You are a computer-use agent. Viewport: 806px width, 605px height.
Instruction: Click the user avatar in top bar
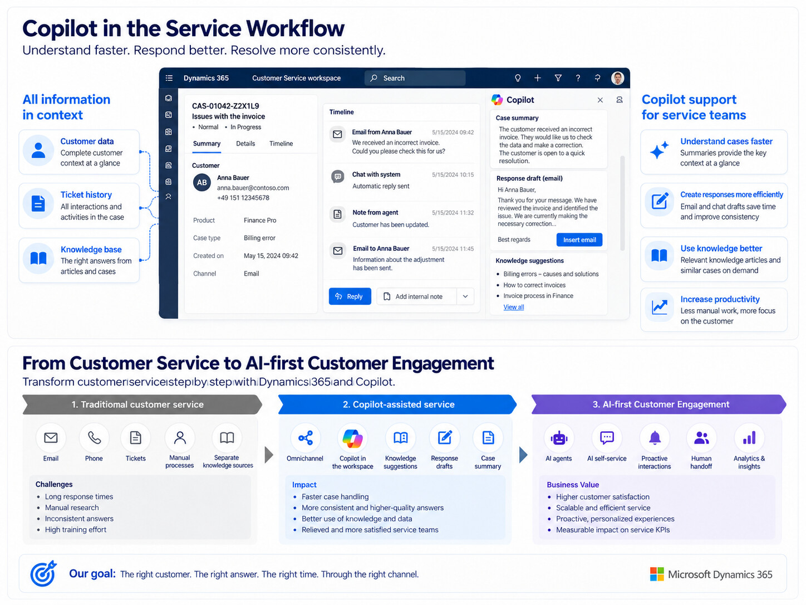point(617,78)
